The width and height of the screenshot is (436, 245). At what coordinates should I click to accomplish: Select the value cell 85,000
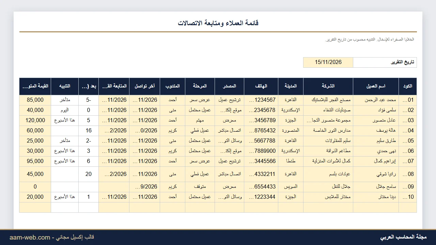(x=35, y=100)
